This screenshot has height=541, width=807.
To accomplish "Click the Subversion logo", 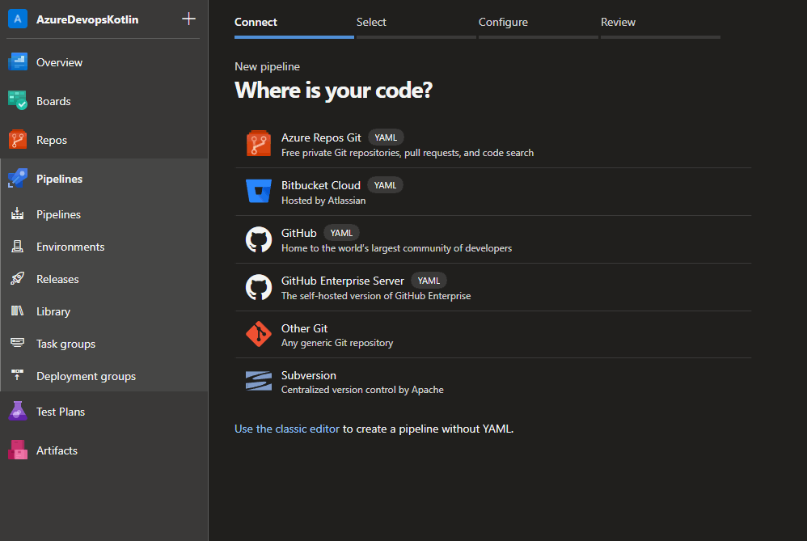I will coord(258,380).
